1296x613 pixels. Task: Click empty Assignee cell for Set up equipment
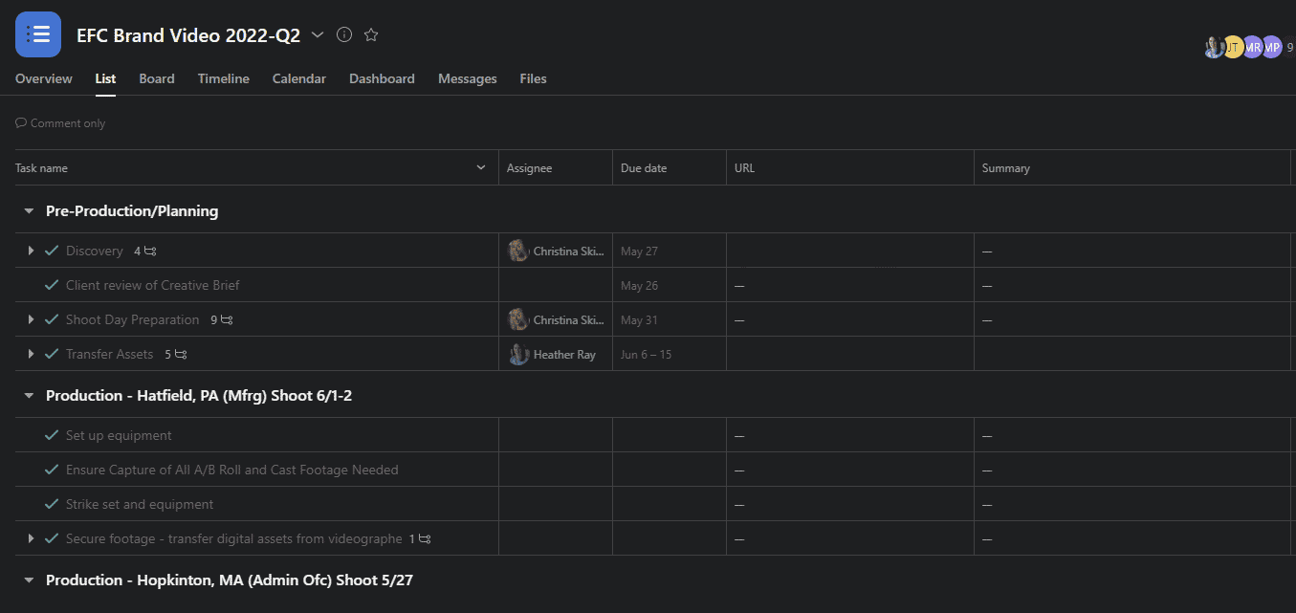point(556,435)
